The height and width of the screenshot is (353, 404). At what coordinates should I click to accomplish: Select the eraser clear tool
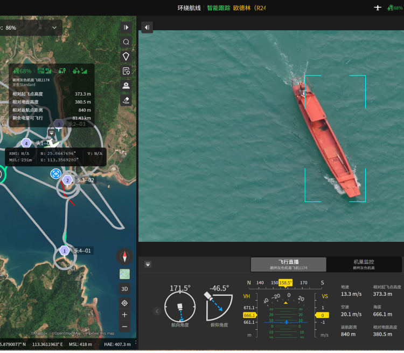pos(126,100)
